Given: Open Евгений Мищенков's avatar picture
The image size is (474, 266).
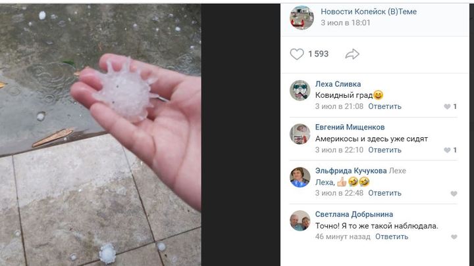Looking at the screenshot, I should (x=300, y=134).
